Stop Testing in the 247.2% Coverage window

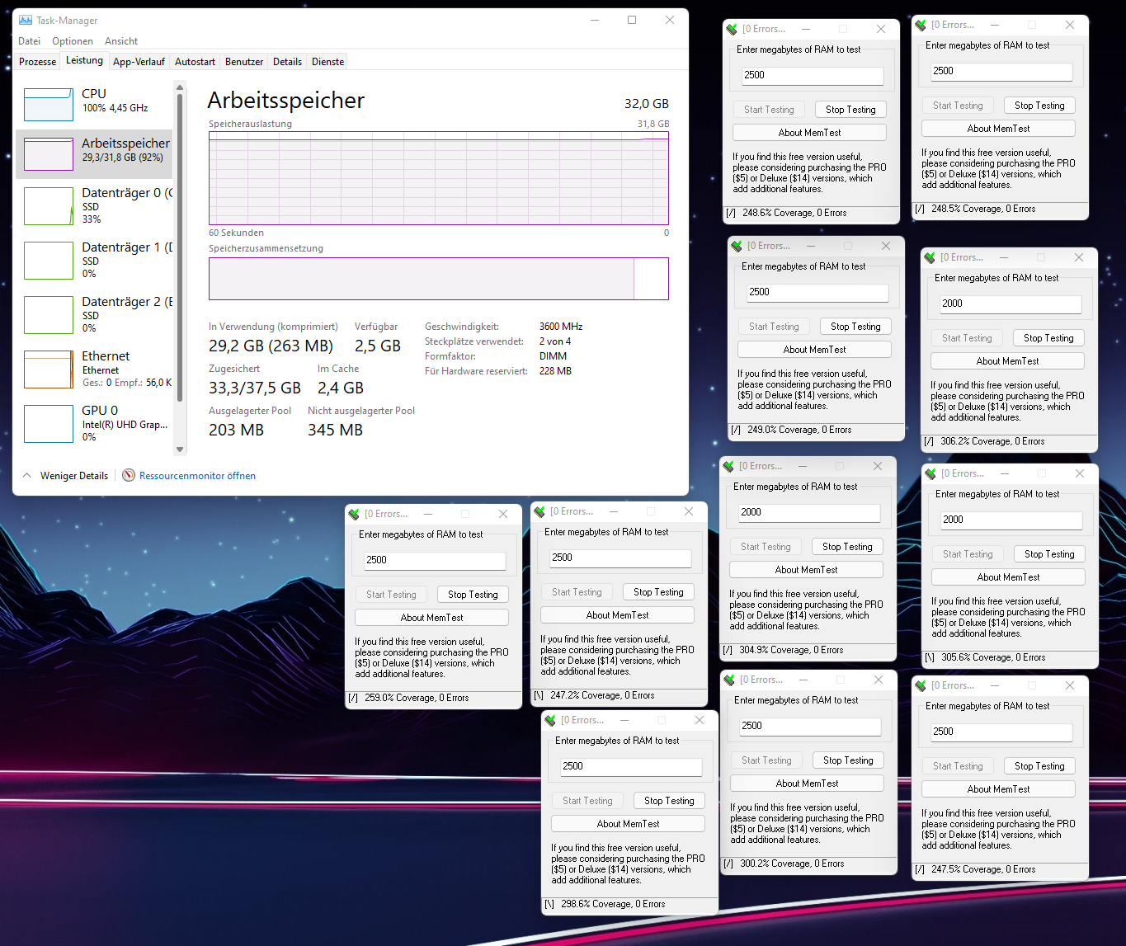pos(658,592)
